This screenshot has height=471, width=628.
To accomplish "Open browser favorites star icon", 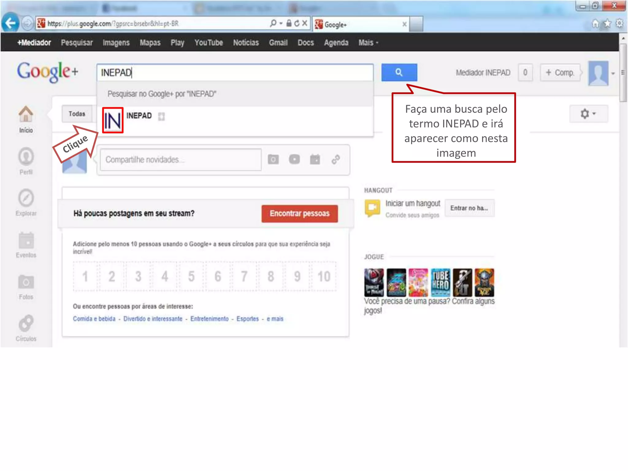I will click(x=607, y=24).
